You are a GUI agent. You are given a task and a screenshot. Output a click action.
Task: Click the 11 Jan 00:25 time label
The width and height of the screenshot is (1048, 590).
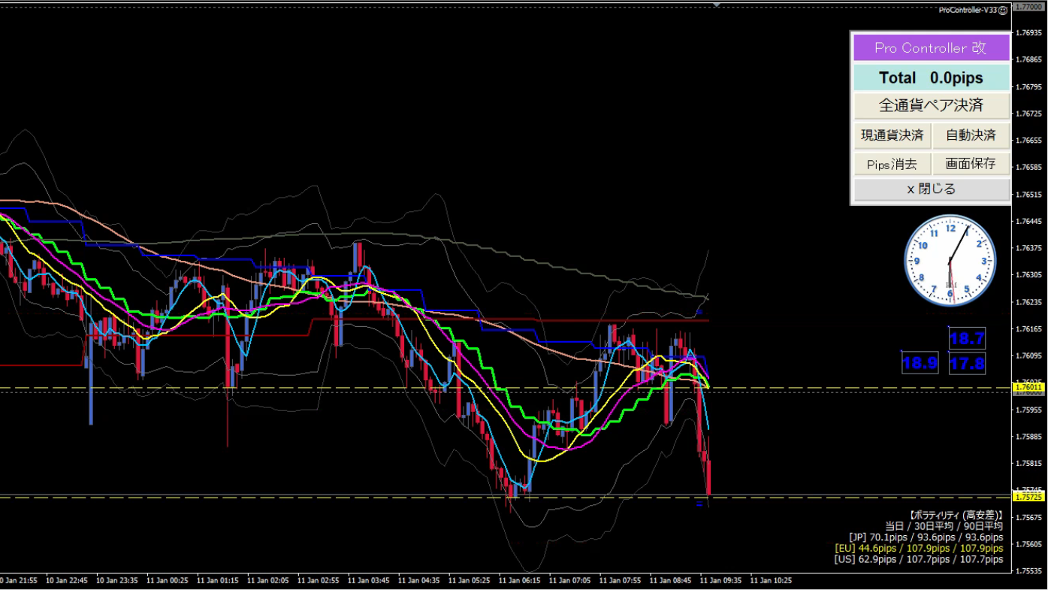pos(168,580)
